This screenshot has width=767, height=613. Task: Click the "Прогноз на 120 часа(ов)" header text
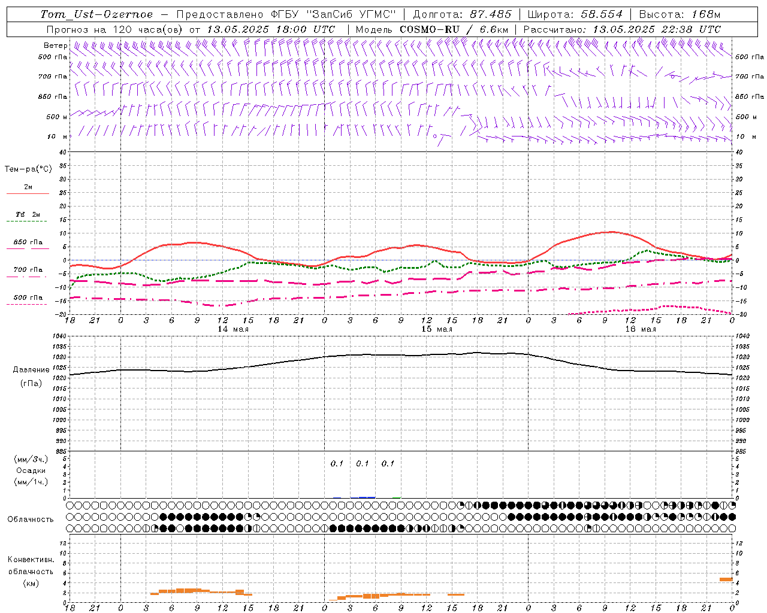[115, 29]
